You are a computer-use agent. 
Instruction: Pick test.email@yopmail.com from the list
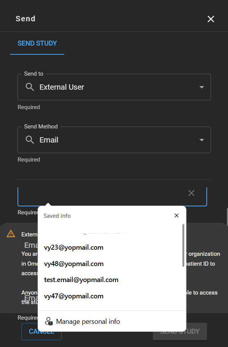[81, 280]
